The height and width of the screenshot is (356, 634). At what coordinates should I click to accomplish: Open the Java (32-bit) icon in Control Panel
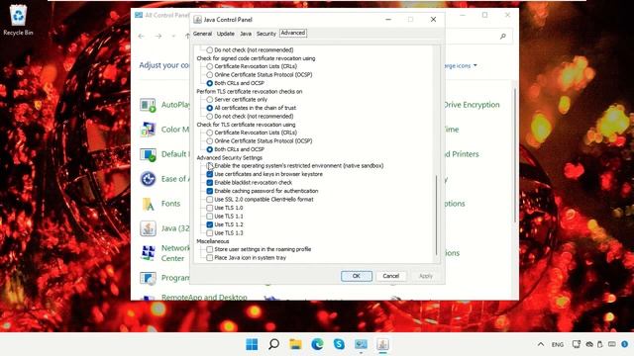click(x=148, y=228)
